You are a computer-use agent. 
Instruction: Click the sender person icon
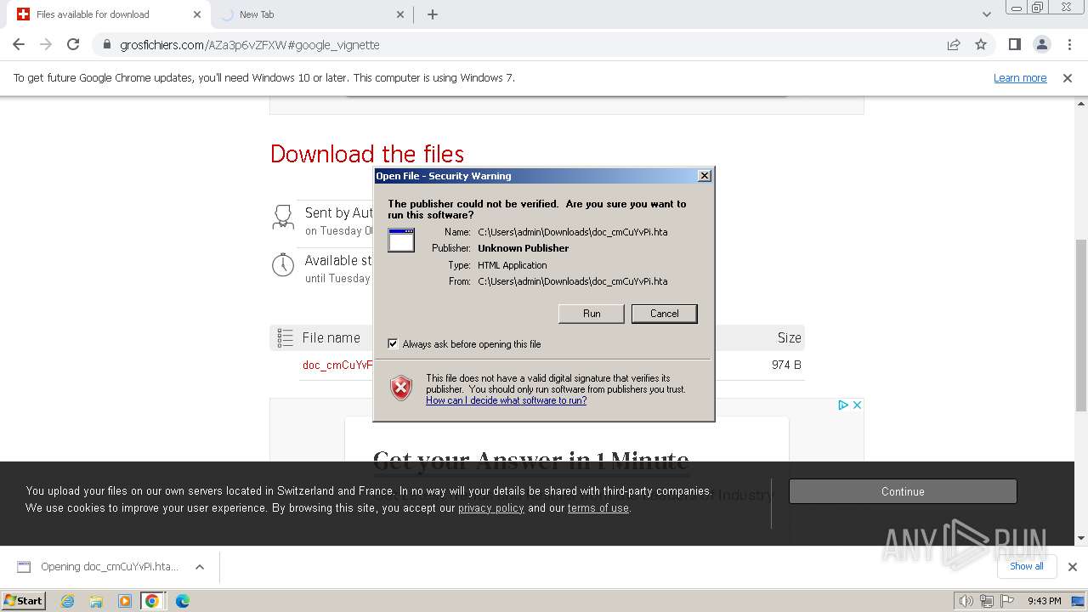pyautogui.click(x=283, y=217)
